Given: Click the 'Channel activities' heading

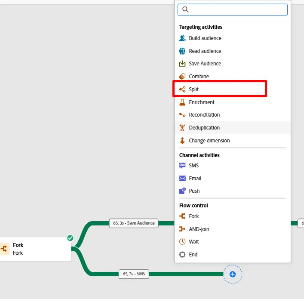Looking at the screenshot, I should click(200, 155).
